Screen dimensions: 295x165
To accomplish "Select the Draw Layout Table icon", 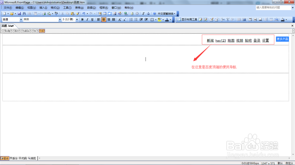I will 201,19.
